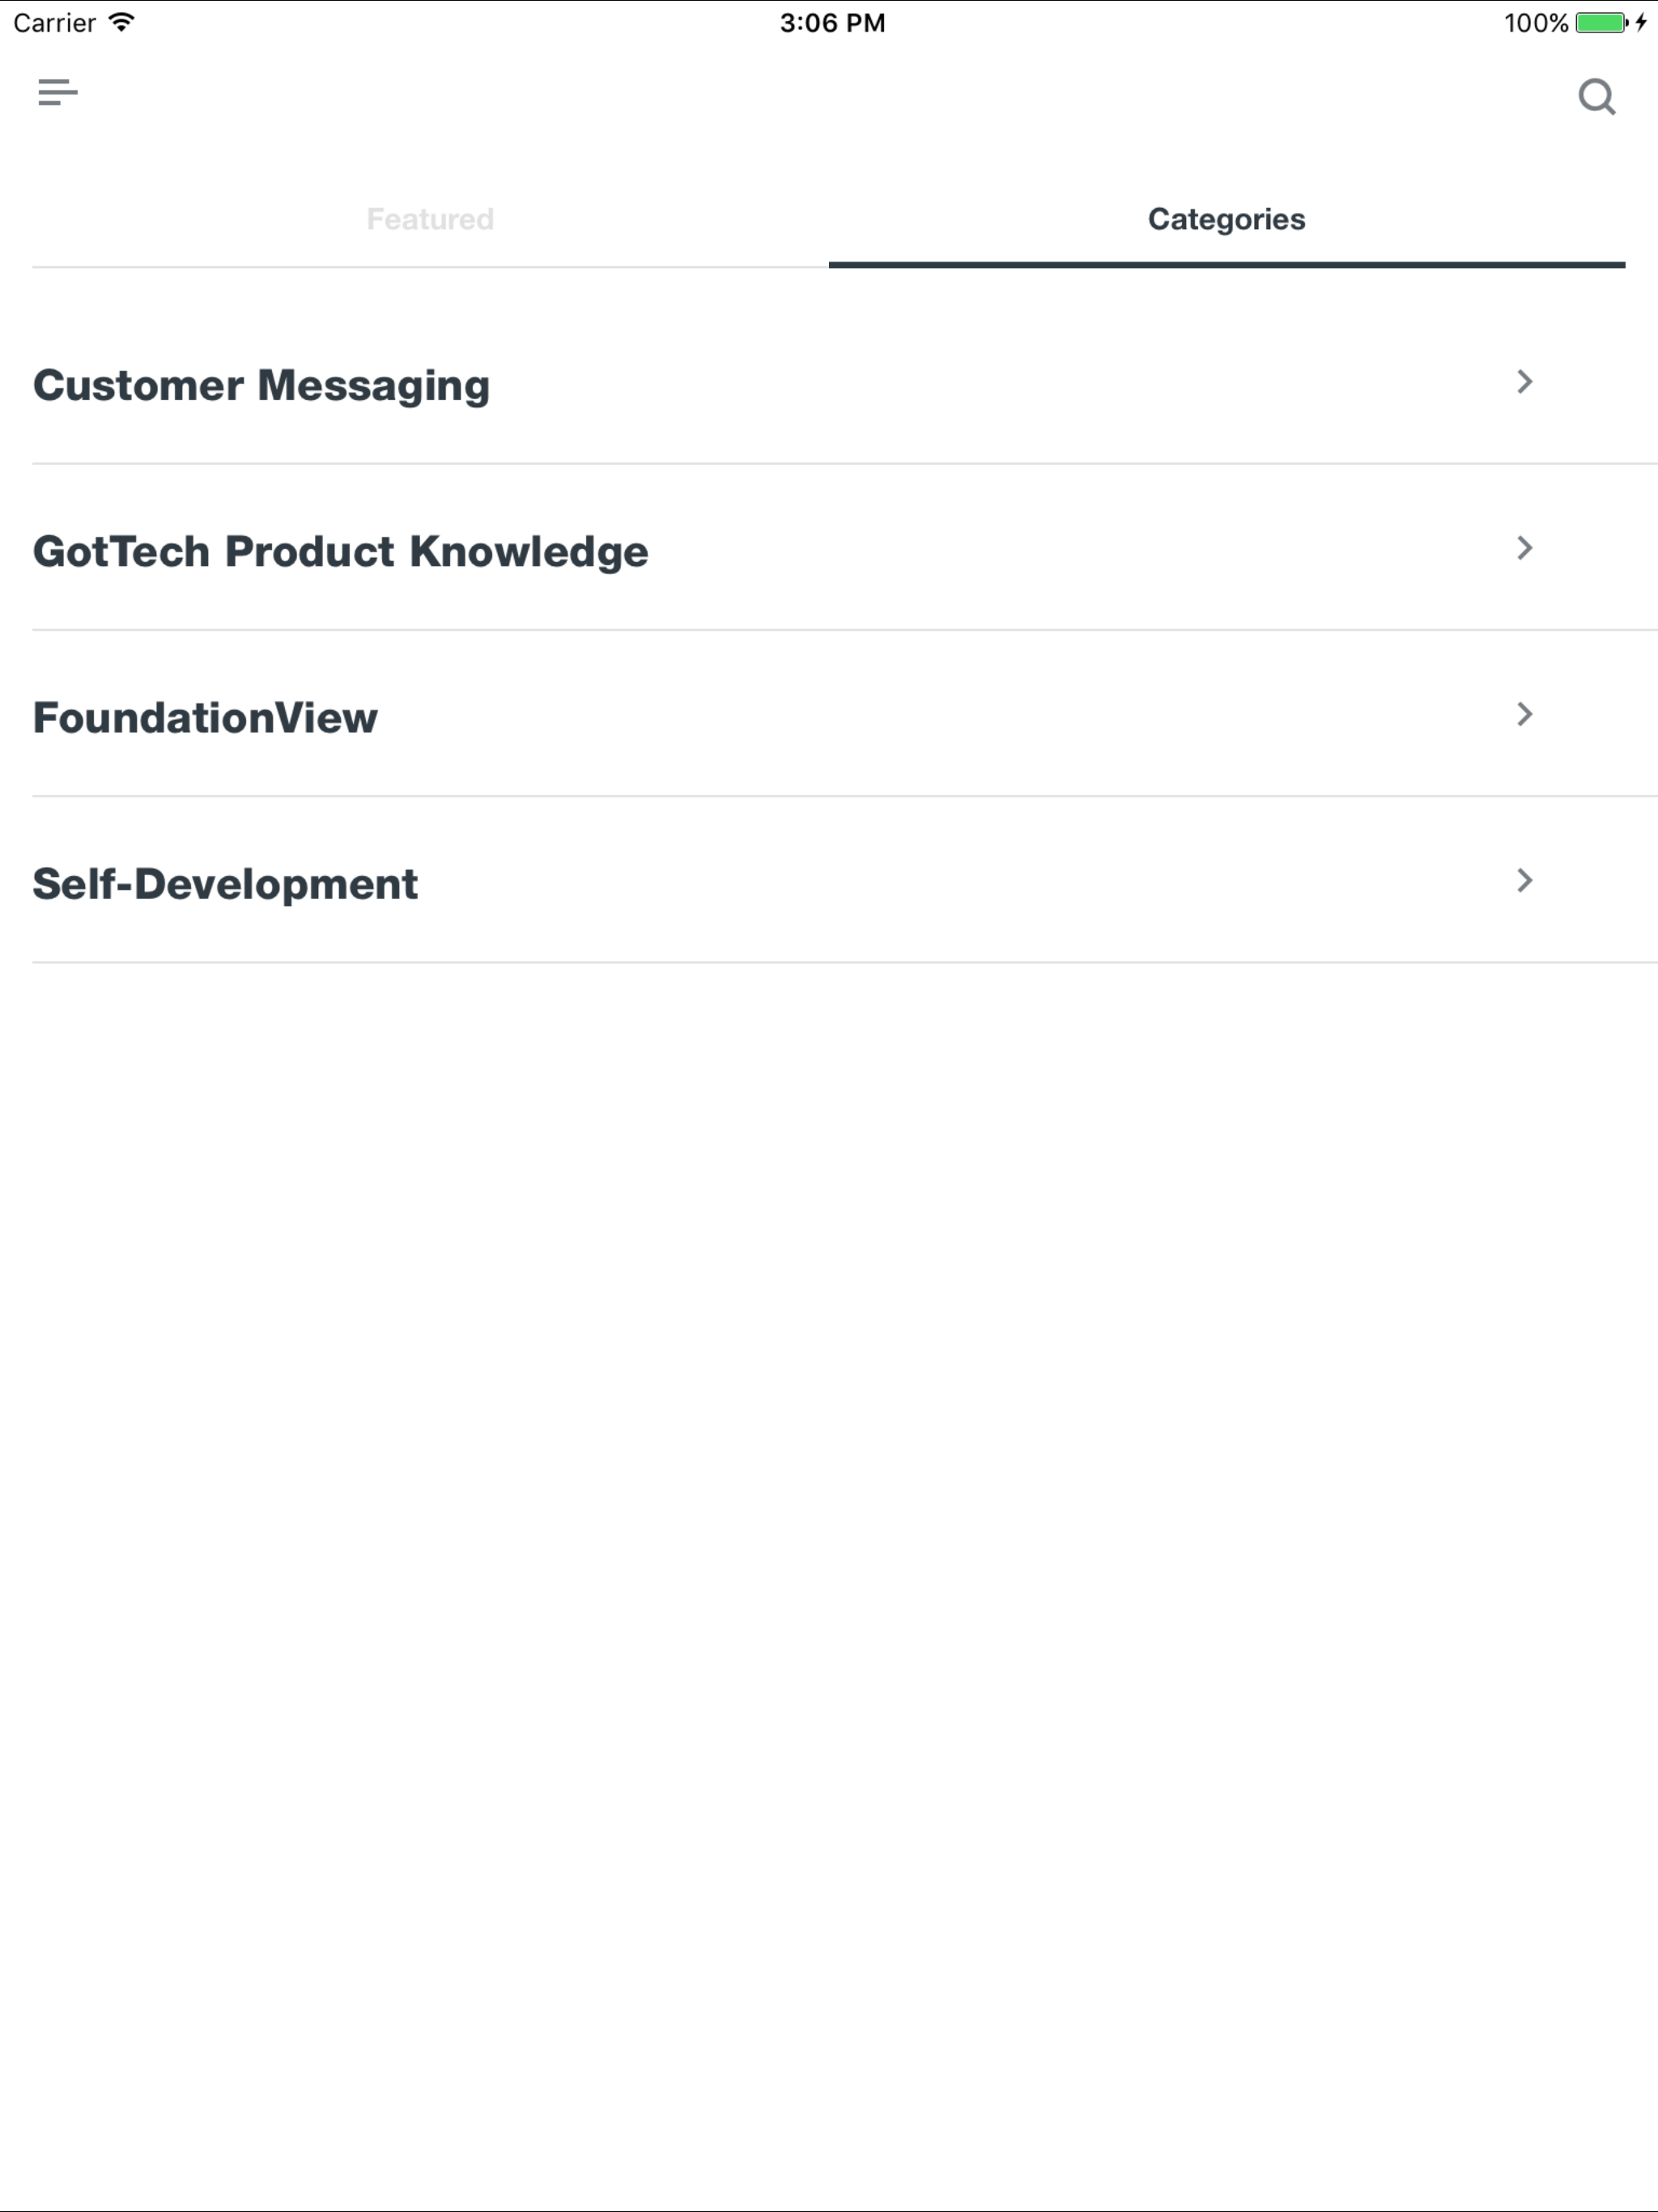Image resolution: width=1658 pixels, height=2212 pixels.
Task: Tap the search magnifier icon
Action: tap(1597, 97)
